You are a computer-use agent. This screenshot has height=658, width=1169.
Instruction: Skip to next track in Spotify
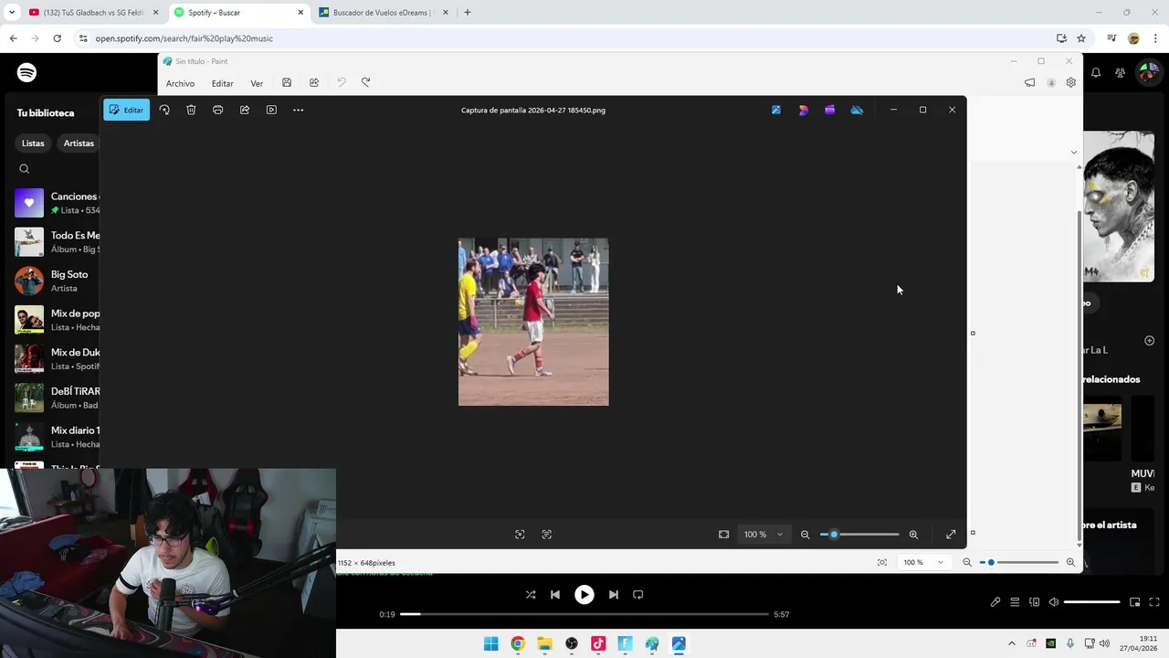click(614, 594)
